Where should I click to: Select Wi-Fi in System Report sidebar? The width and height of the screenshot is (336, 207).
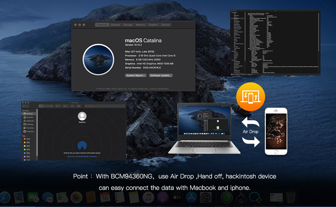click(x=235, y=59)
